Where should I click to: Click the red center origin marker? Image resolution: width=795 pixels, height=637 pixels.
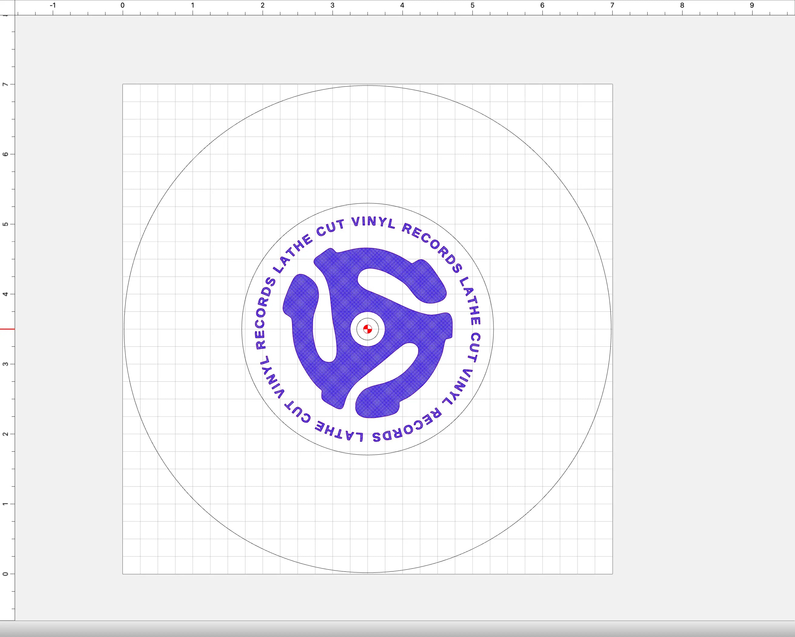367,329
